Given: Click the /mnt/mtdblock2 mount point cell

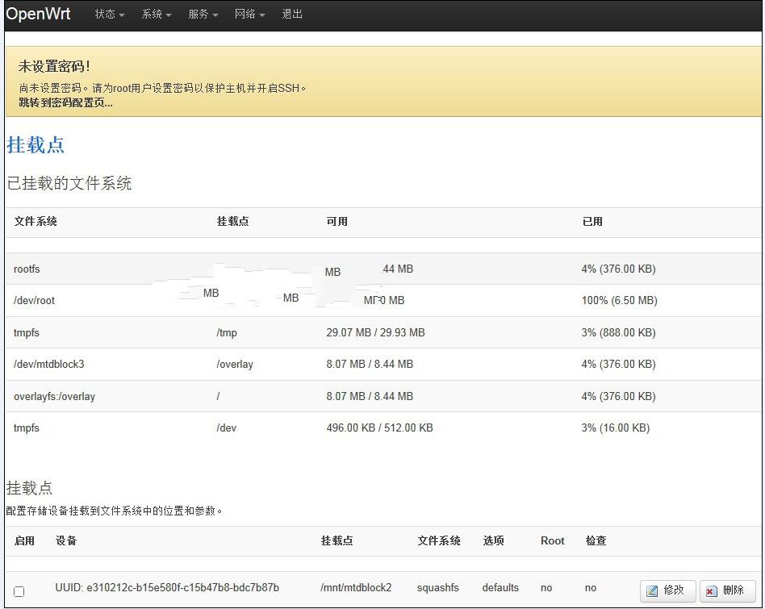Looking at the screenshot, I should (x=356, y=587).
